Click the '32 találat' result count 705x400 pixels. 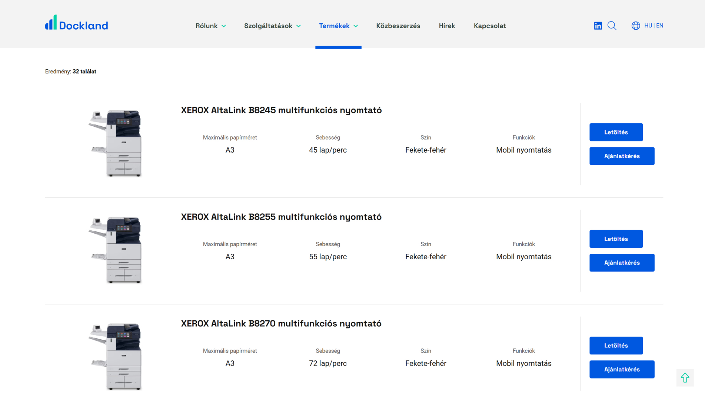click(84, 71)
